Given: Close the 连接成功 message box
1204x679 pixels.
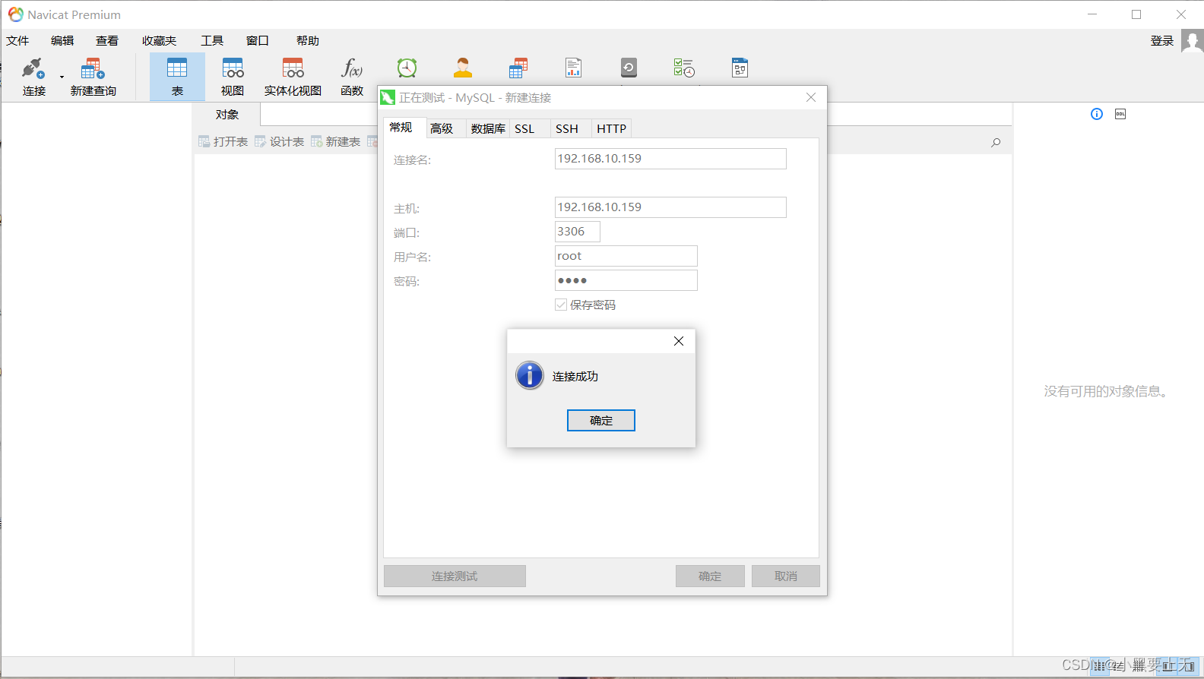Looking at the screenshot, I should pyautogui.click(x=679, y=341).
